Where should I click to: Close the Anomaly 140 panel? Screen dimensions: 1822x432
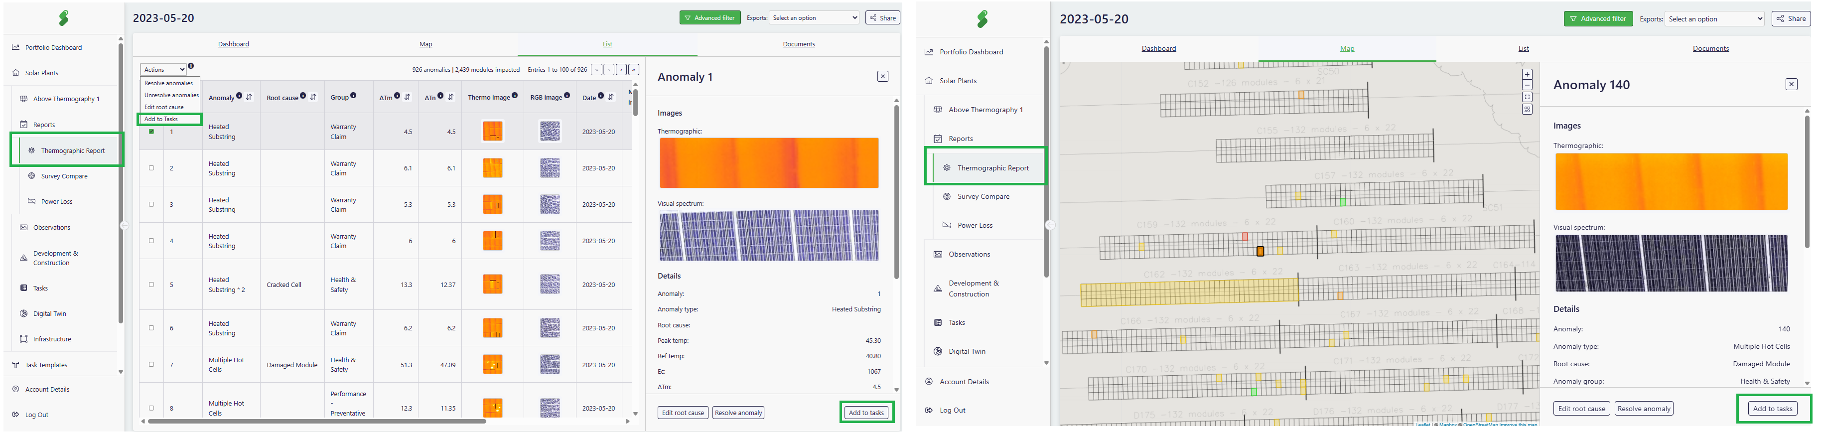pos(1791,84)
